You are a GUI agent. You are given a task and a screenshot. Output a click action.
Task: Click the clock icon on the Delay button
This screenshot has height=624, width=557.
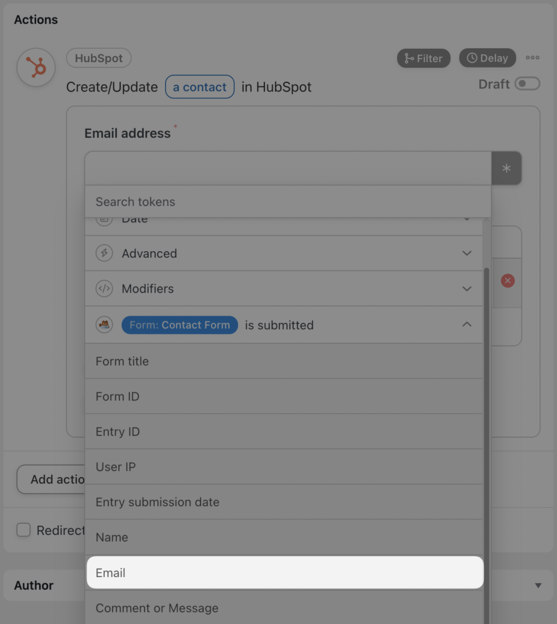472,58
